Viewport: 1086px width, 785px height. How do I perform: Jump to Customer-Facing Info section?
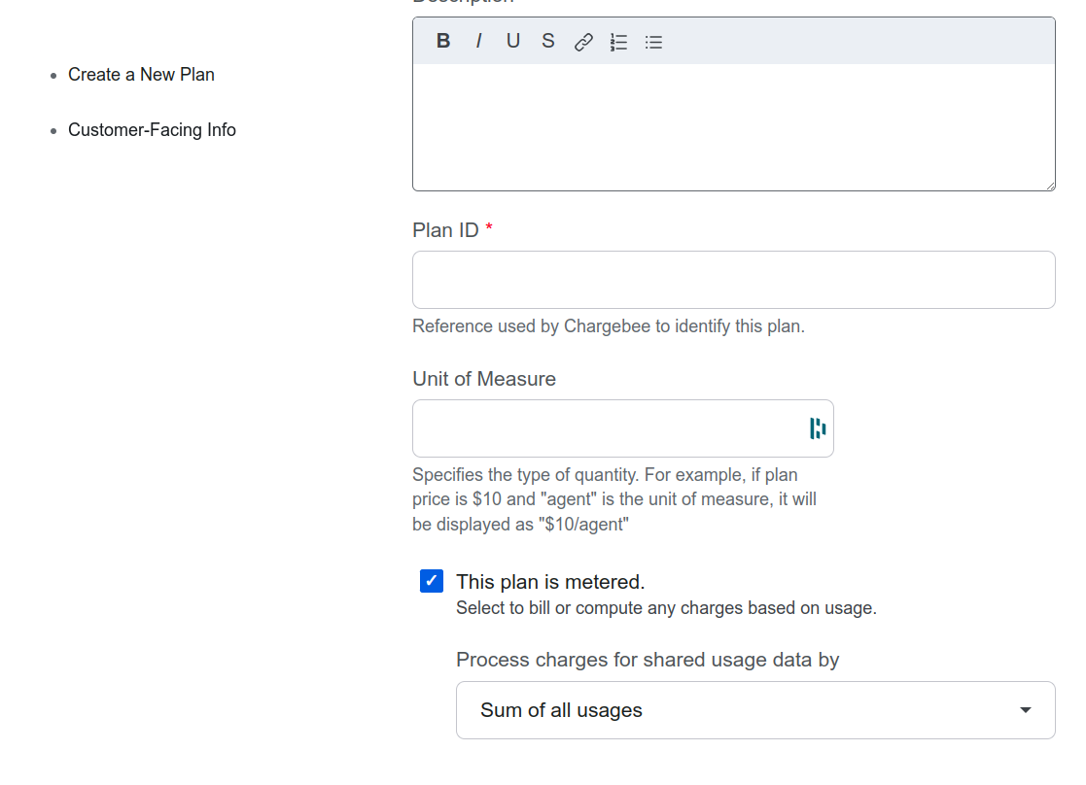152,130
